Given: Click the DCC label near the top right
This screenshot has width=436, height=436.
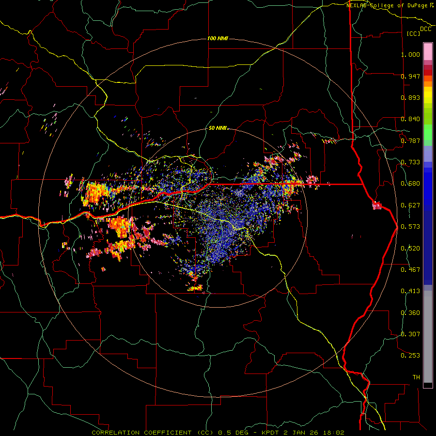Looking at the screenshot, I should (426, 29).
